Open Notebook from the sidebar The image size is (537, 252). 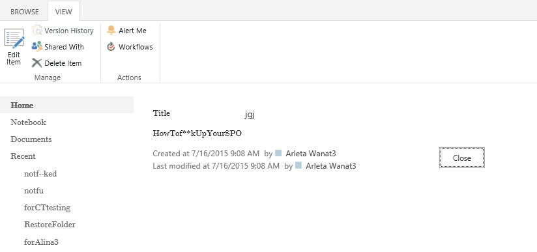29,122
